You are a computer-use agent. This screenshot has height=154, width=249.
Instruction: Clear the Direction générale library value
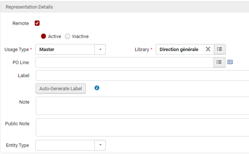pyautogui.click(x=208, y=49)
